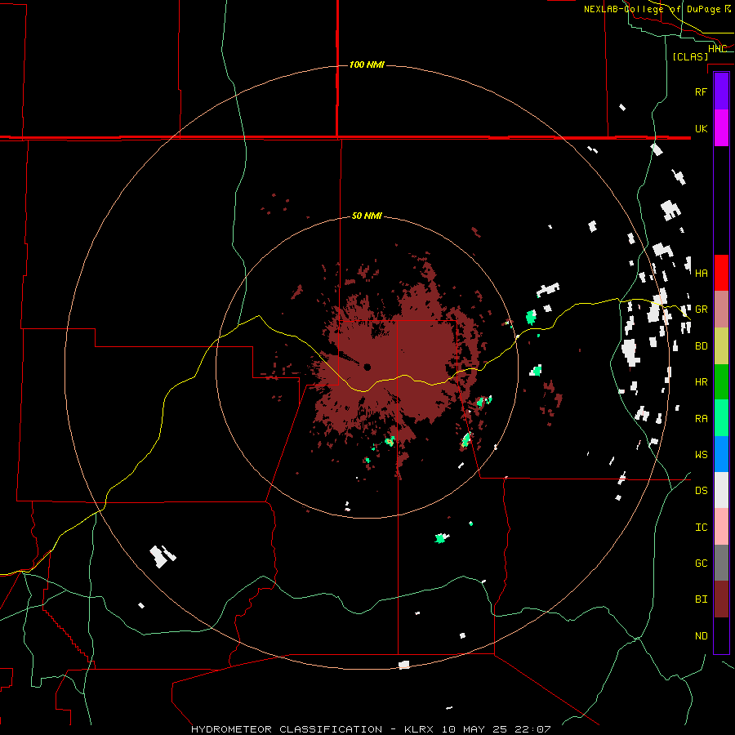Viewport: 735px width, 735px height.
Task: Click the HR legend label
Action: (x=701, y=382)
